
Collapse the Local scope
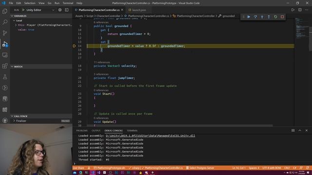(x=14, y=20)
